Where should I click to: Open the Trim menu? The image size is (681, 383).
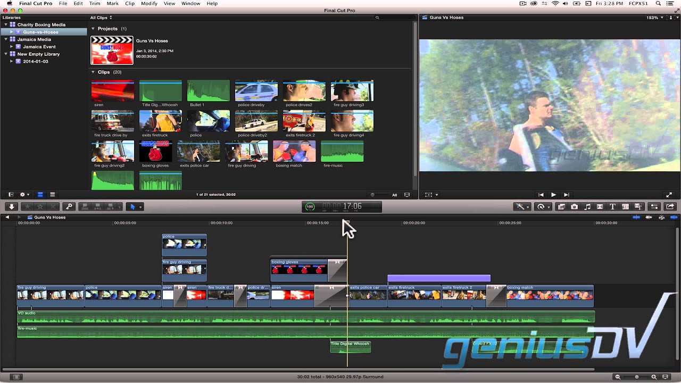[95, 4]
